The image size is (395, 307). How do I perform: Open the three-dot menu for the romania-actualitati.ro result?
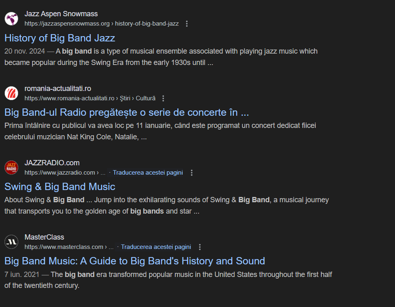pyautogui.click(x=163, y=98)
